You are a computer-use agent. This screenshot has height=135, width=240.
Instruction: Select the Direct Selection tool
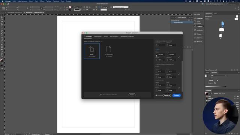pyautogui.click(x=2, y=19)
